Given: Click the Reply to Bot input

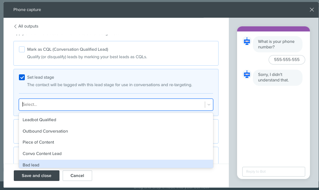Looking at the screenshot, I should tap(274, 172).
